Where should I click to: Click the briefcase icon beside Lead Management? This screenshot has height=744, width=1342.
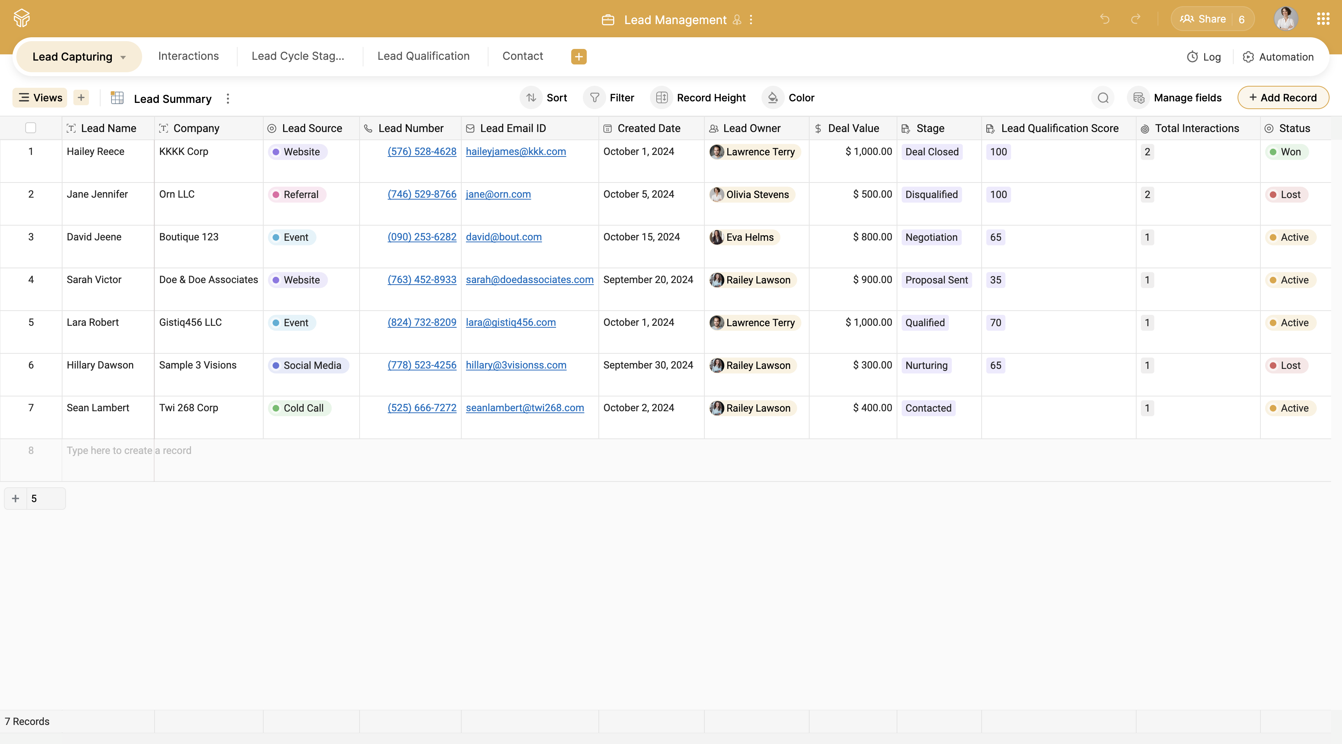(x=608, y=20)
